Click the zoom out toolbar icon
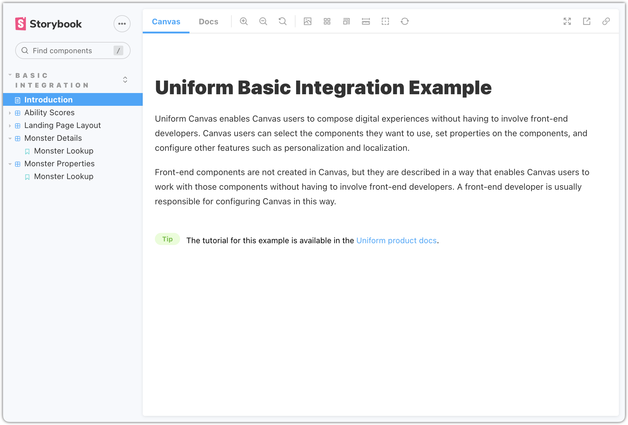628x425 pixels. (263, 21)
